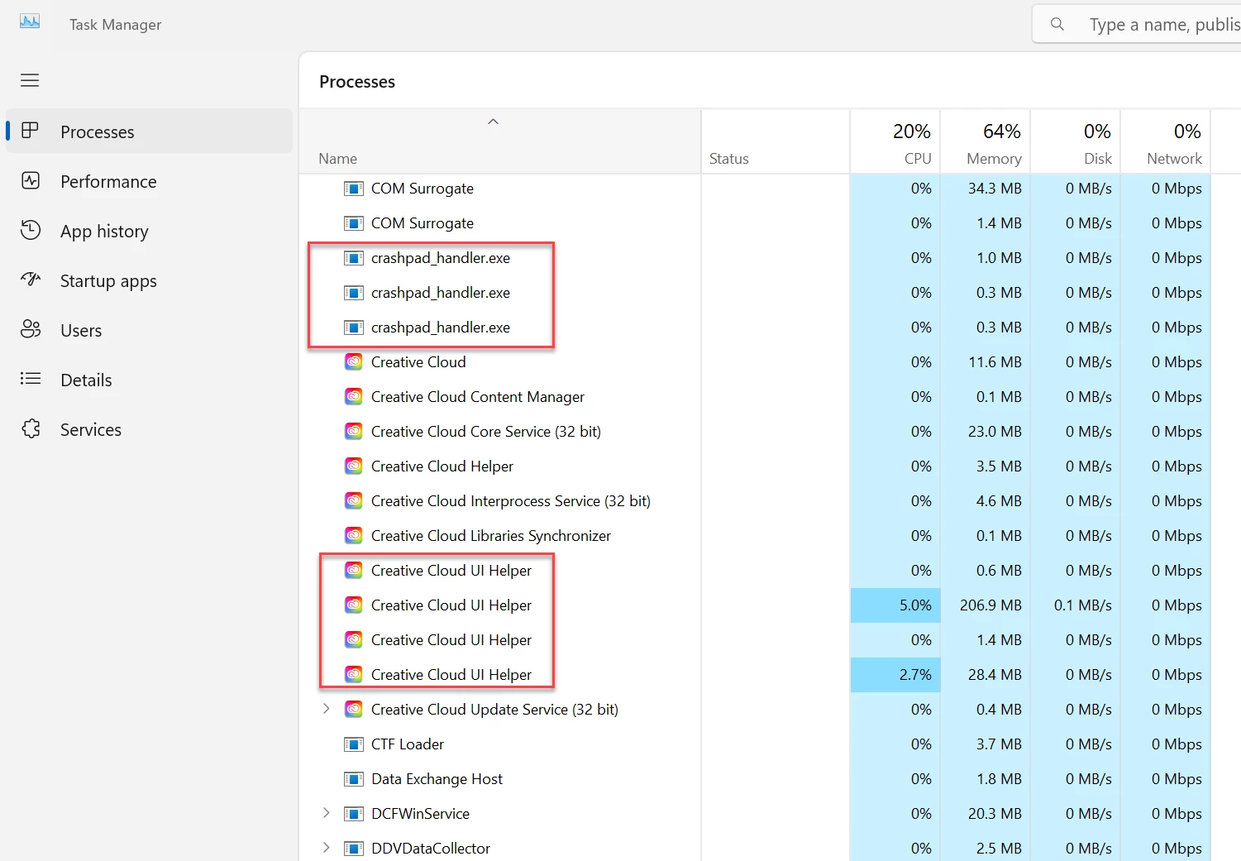
Task: Expand Creative Cloud Update Service group
Action: (x=326, y=709)
